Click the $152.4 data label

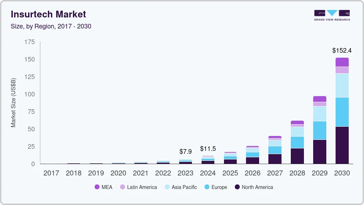(x=342, y=51)
